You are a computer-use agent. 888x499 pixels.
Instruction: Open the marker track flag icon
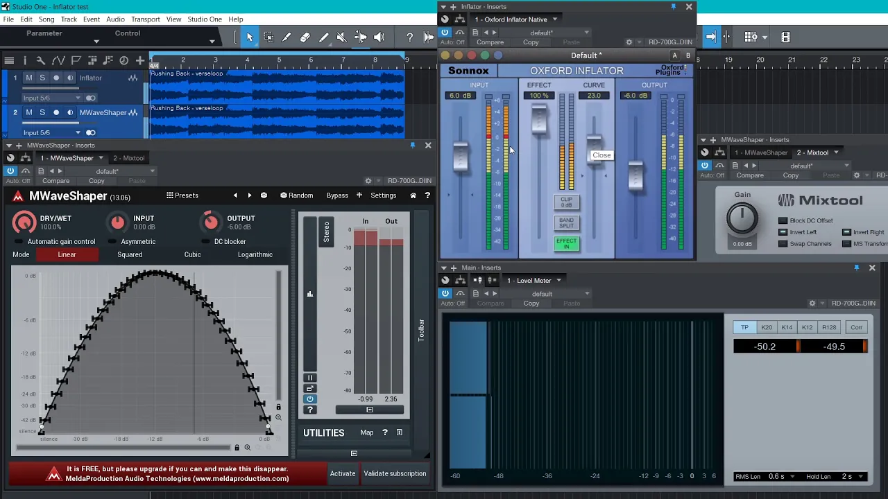[x=76, y=60]
